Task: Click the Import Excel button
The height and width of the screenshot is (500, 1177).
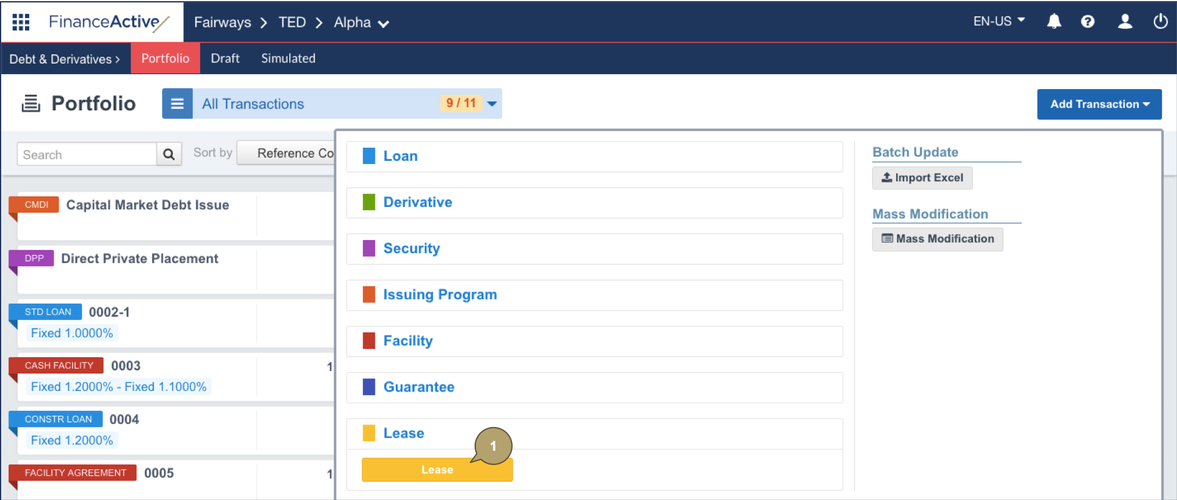Action: point(922,178)
